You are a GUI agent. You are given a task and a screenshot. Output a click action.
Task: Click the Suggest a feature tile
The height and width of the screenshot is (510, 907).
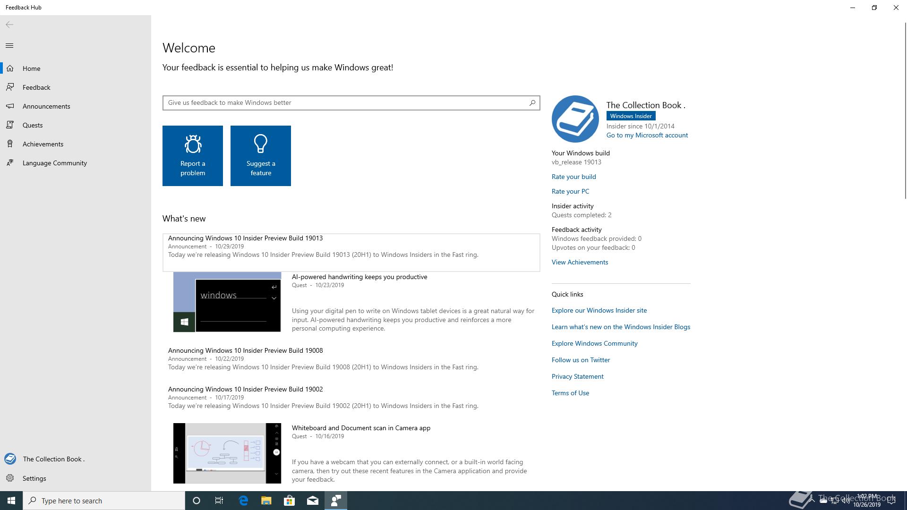[x=261, y=156]
